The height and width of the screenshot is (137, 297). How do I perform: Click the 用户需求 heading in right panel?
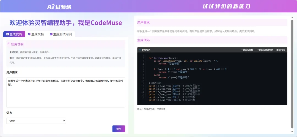143,23
